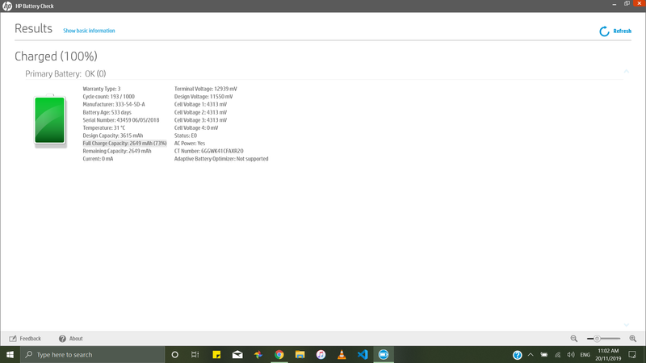
Task: Collapse the Primary Battery section chevron
Action: 627,72
